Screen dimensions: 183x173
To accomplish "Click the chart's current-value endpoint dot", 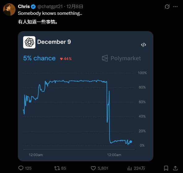I will 131,142.
